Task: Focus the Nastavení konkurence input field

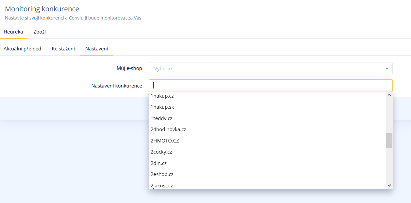Action: (x=270, y=86)
